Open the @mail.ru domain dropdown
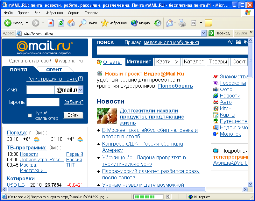Screen dimensions: 255x201 click(x=81, y=90)
